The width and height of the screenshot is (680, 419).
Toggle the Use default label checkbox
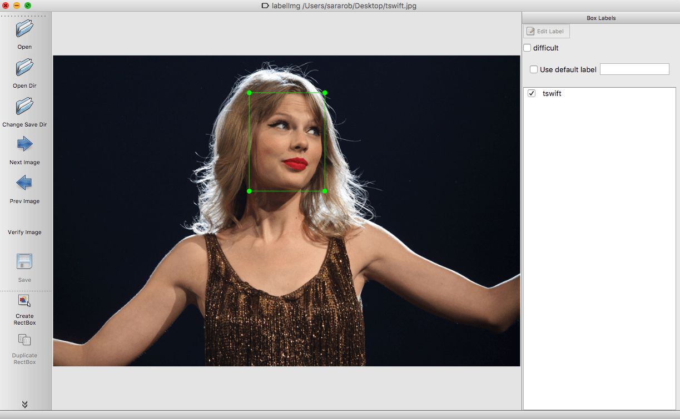534,70
